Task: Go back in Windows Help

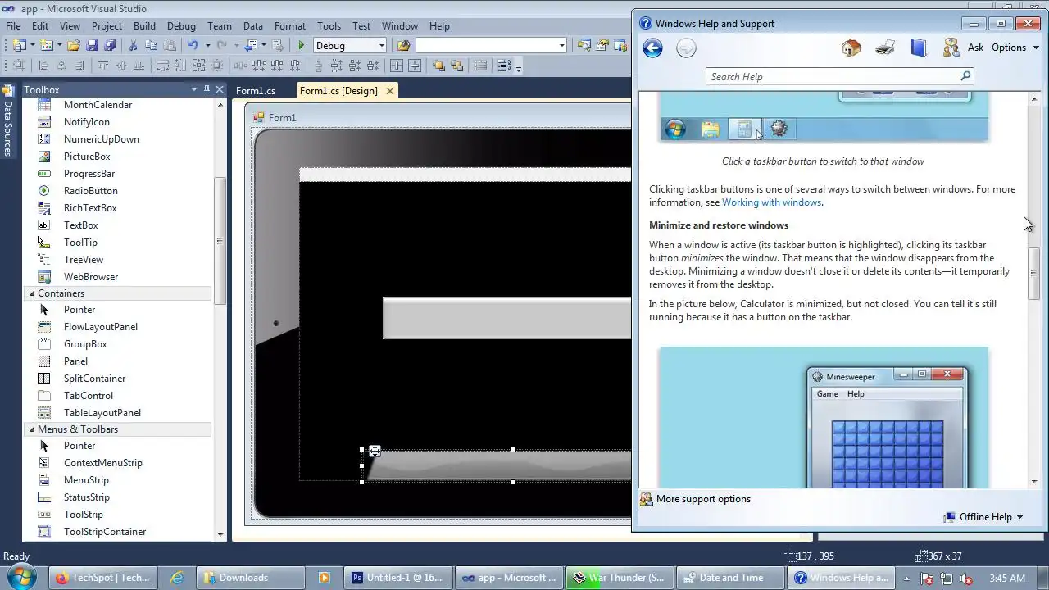Action: click(x=652, y=48)
